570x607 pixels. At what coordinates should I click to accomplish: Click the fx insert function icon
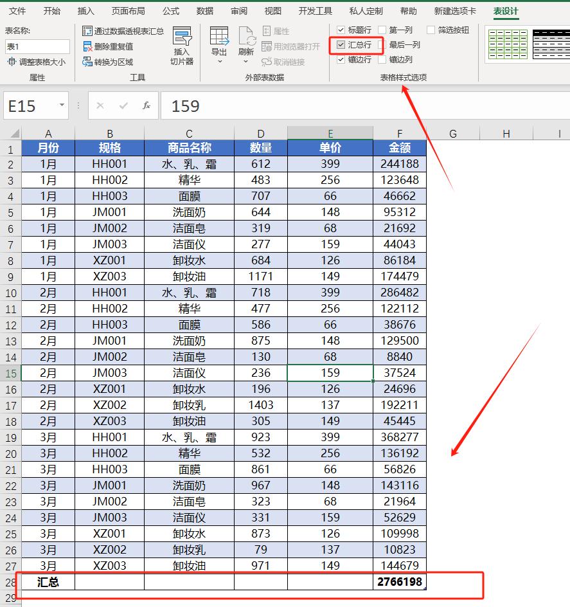tap(147, 105)
